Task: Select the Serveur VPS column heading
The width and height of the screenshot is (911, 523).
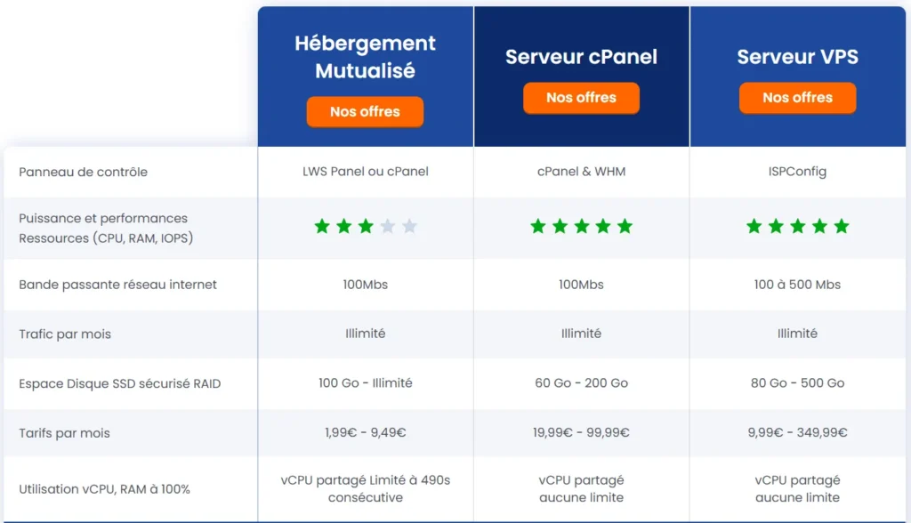Action: click(798, 57)
